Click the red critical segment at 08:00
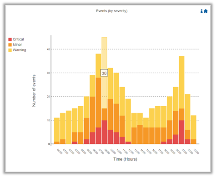This screenshot has height=177, width=216. (104, 132)
